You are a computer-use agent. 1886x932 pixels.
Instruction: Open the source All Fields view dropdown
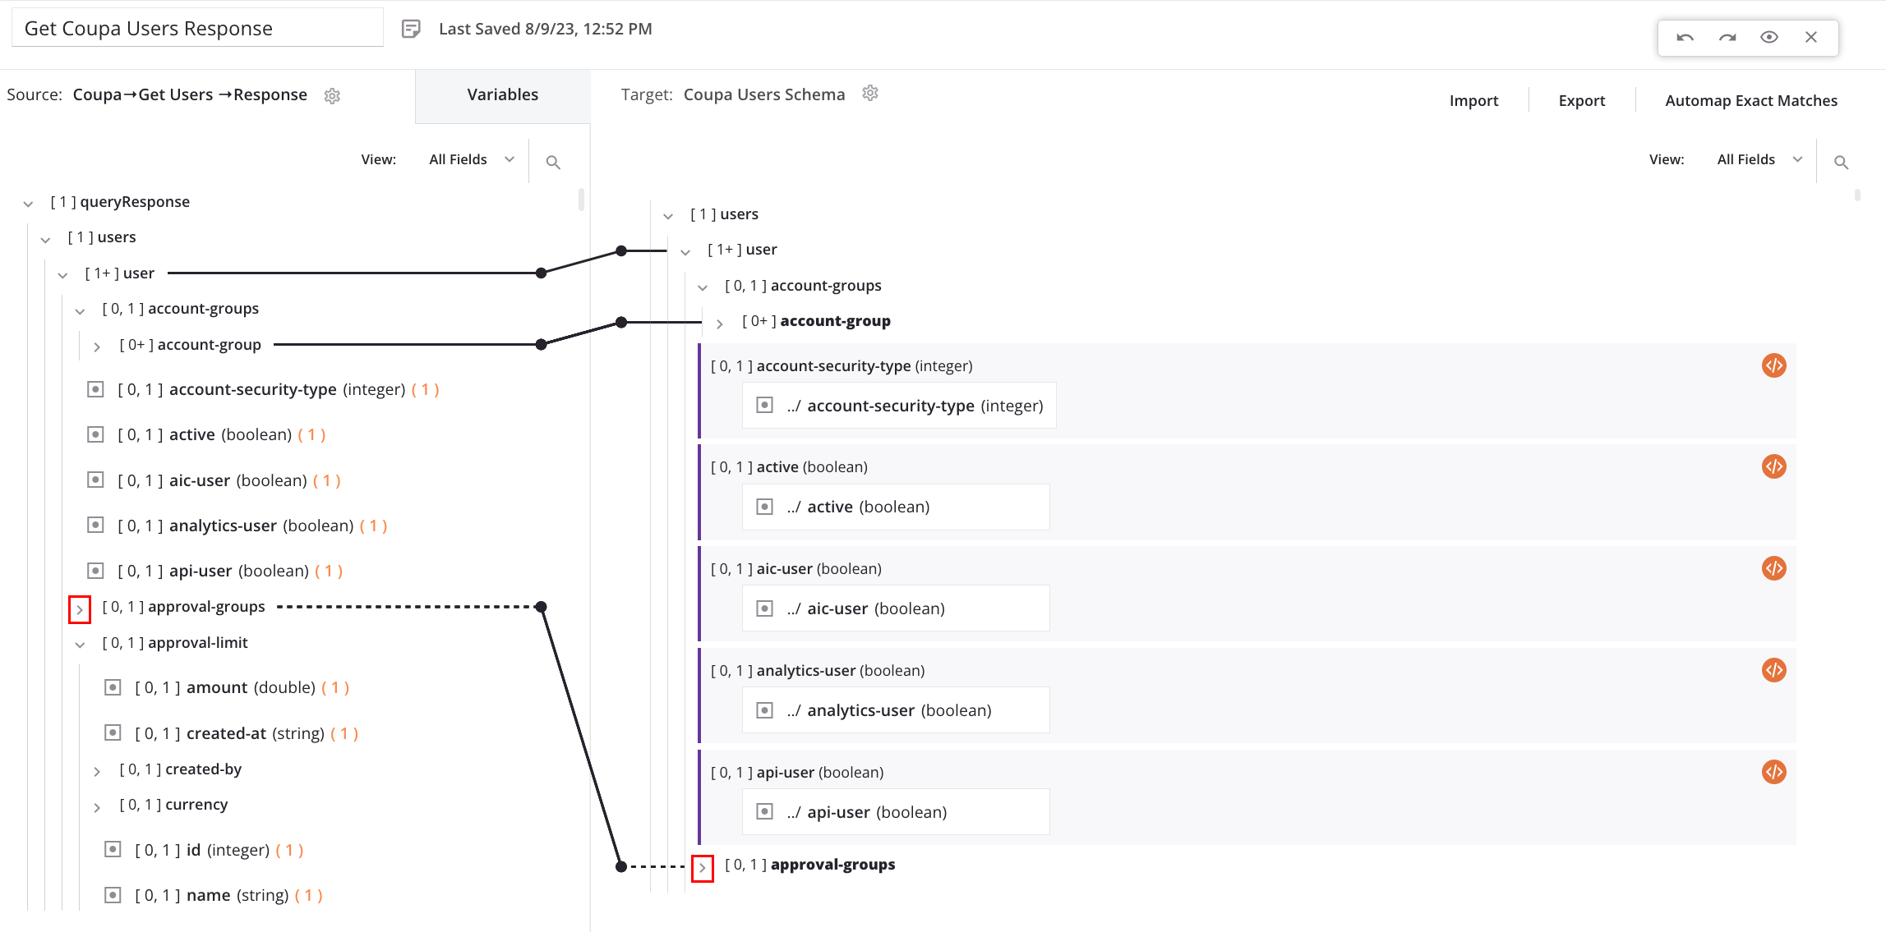[471, 159]
